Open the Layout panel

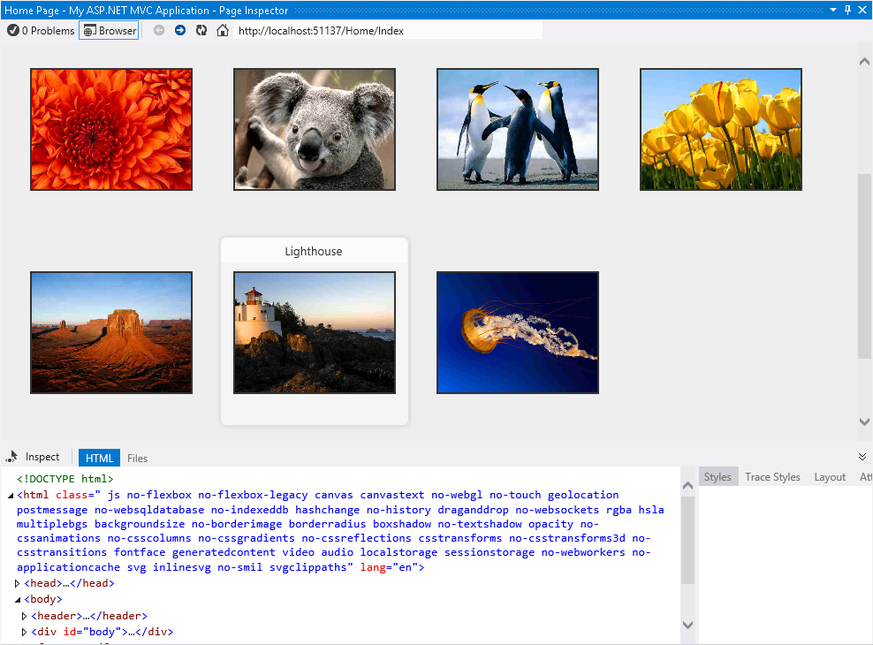point(830,476)
